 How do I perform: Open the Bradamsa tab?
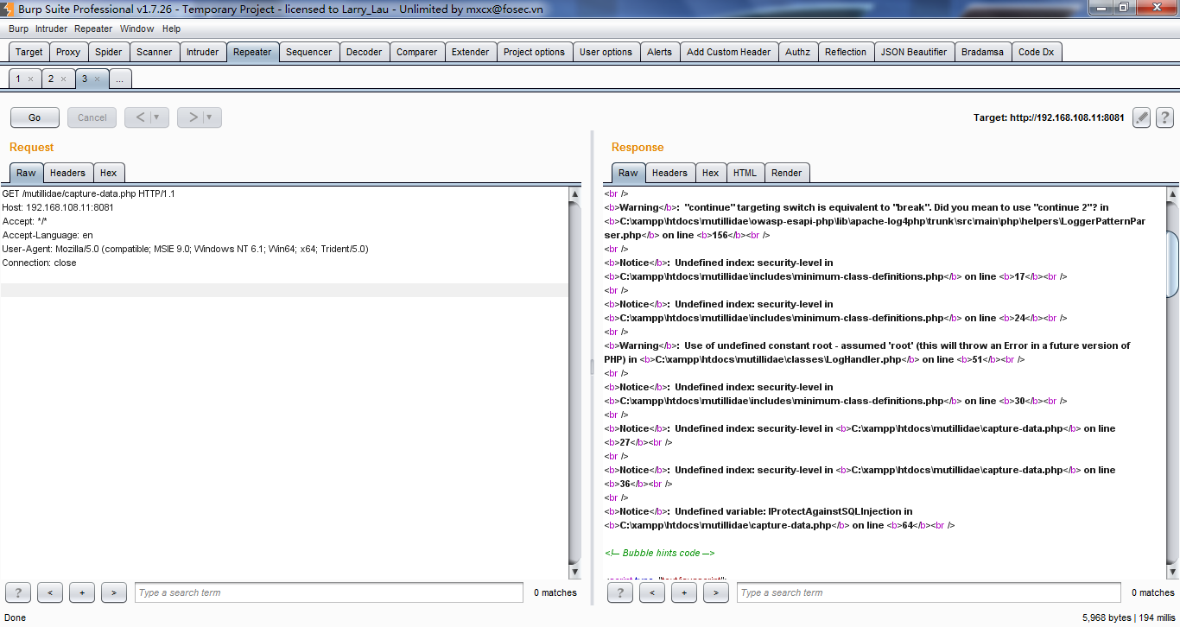983,52
